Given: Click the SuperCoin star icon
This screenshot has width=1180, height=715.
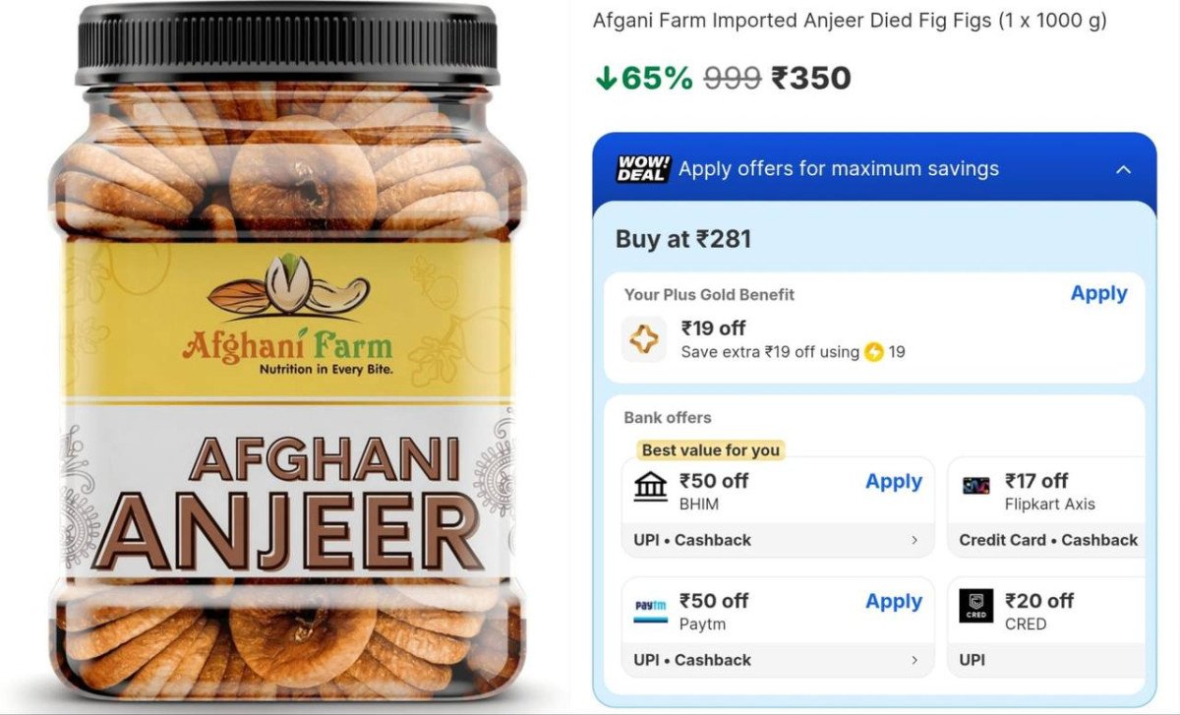Looking at the screenshot, I should click(x=643, y=338).
